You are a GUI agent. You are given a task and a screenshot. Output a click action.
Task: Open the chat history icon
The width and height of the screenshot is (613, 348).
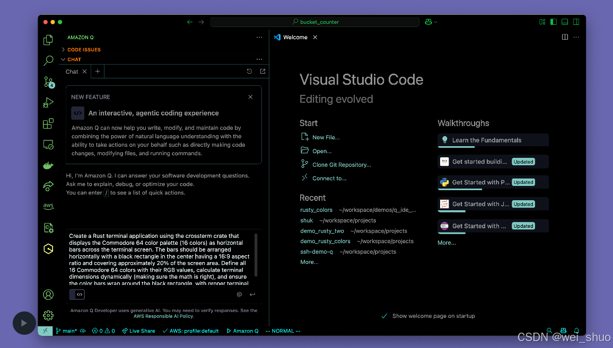click(249, 71)
